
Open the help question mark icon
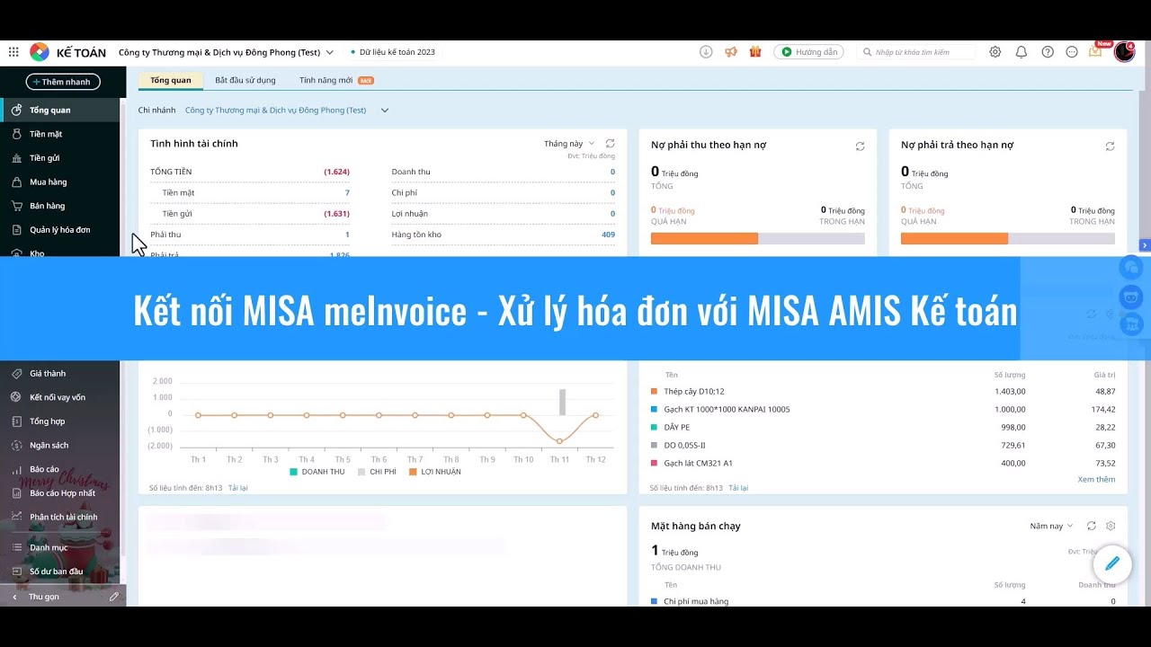1048,52
